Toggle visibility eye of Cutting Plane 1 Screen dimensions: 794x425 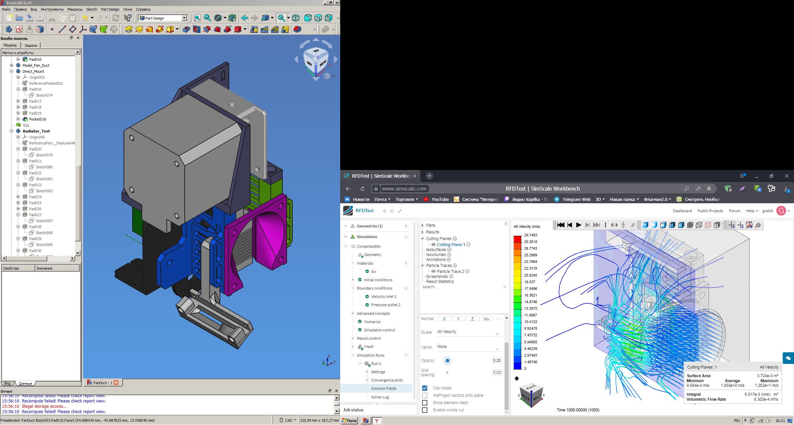pos(434,245)
